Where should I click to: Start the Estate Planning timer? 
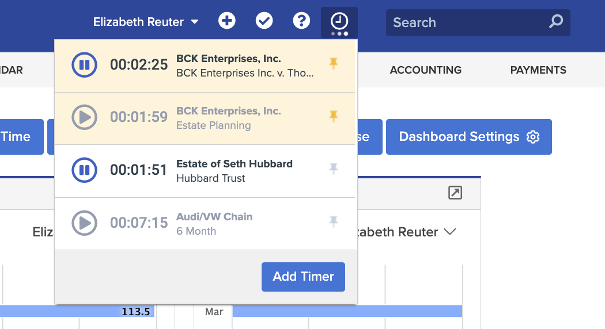click(x=84, y=117)
